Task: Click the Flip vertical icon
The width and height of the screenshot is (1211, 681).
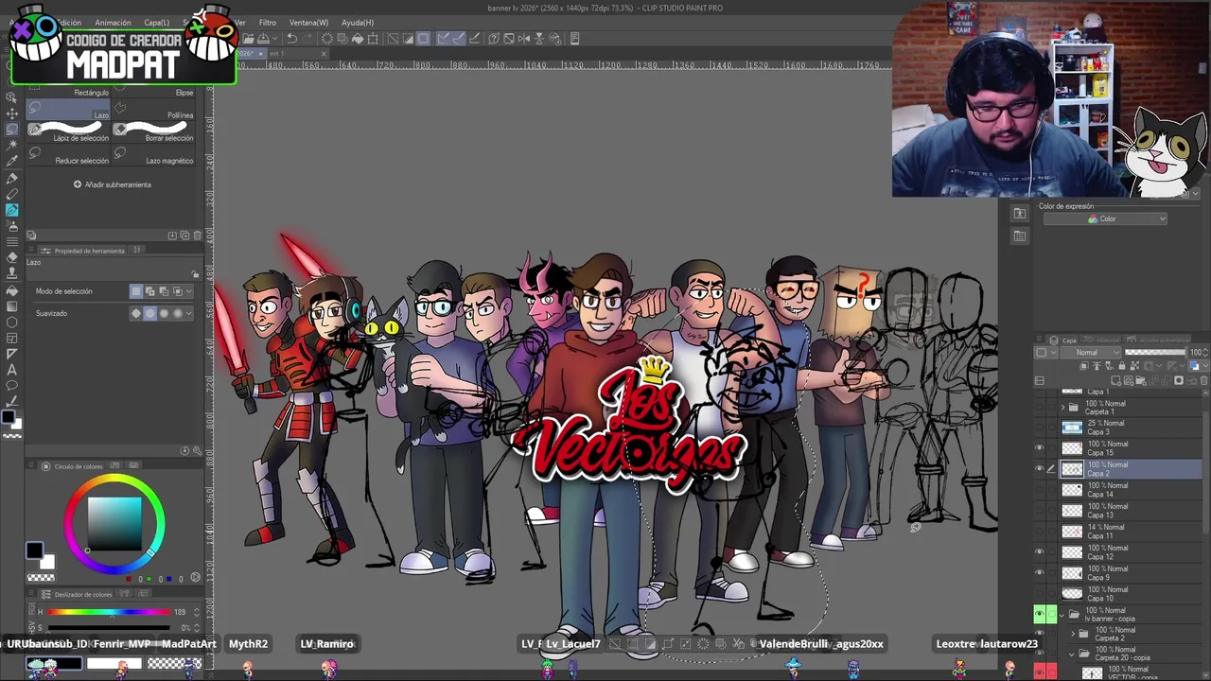Action: [x=539, y=39]
